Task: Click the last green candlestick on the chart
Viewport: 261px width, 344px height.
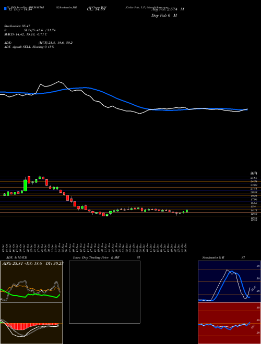Action: pos(187,211)
